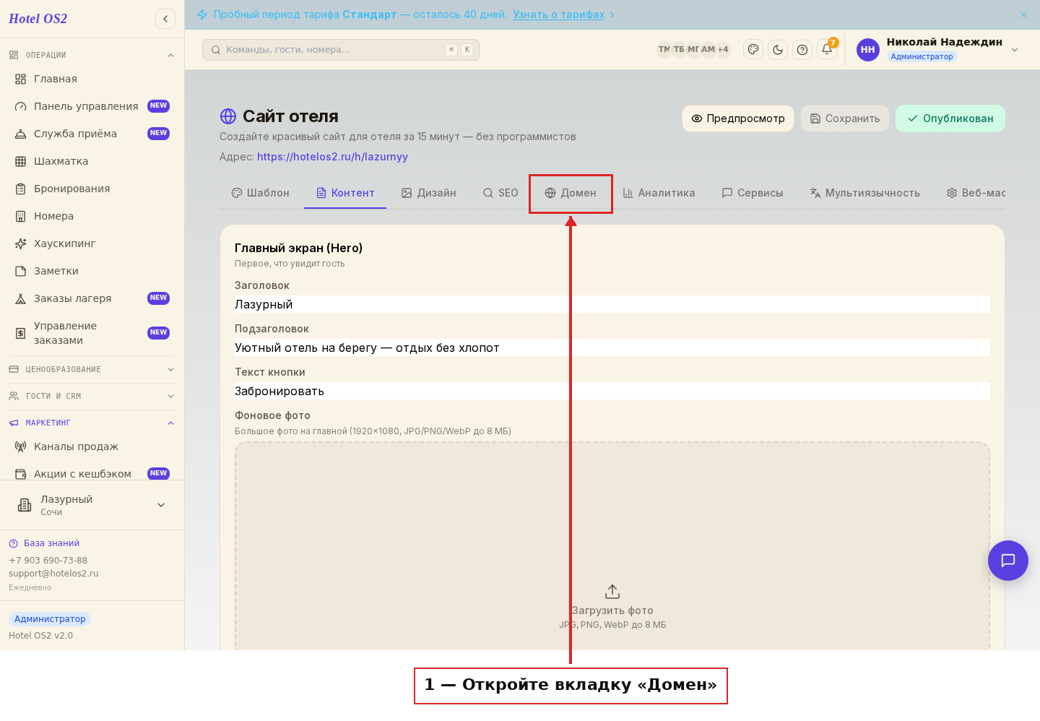This screenshot has height=721, width=1040.
Task: Click the Hotel OS2 logo
Action: coord(38,19)
